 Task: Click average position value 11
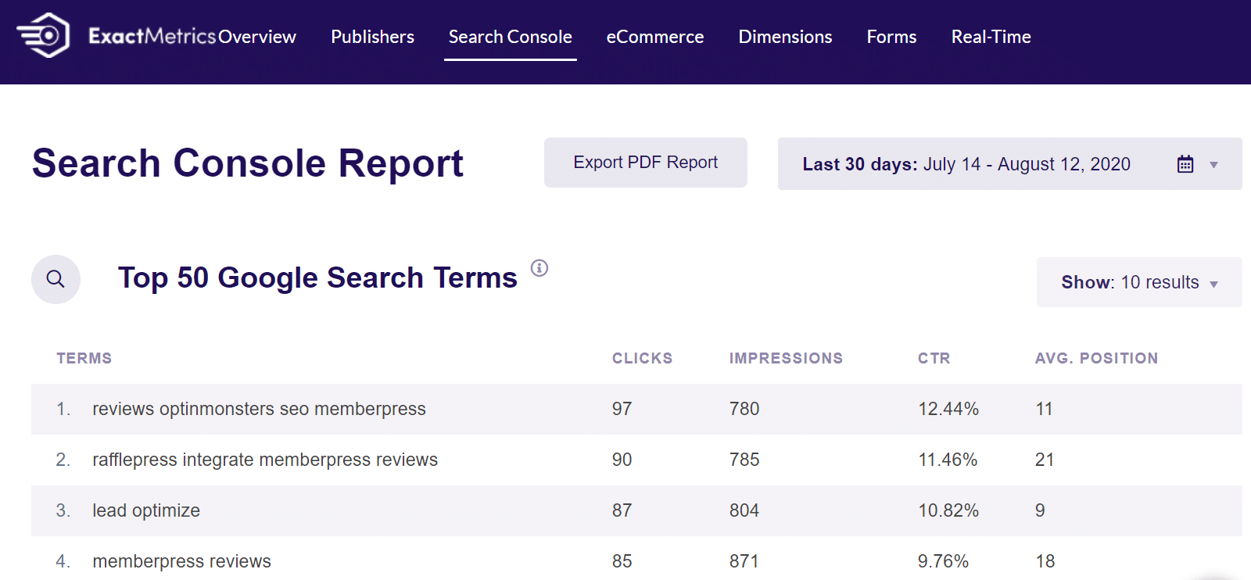[1044, 409]
